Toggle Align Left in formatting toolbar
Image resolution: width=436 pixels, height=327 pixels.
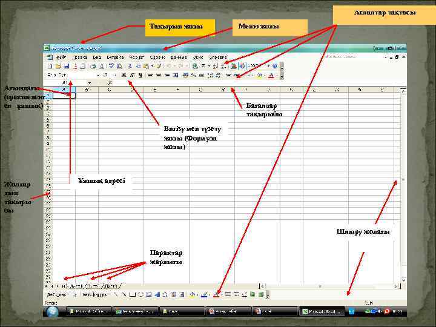[x=151, y=75]
